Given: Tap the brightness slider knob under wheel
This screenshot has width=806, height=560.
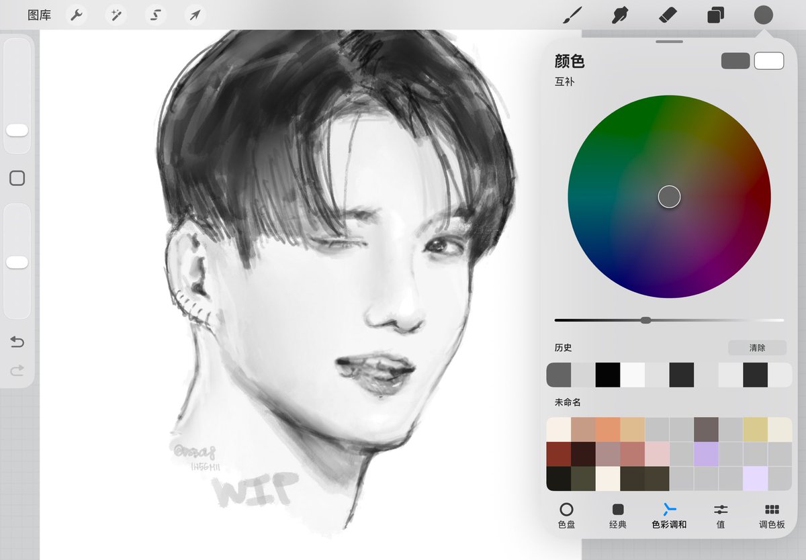Looking at the screenshot, I should click(x=645, y=320).
